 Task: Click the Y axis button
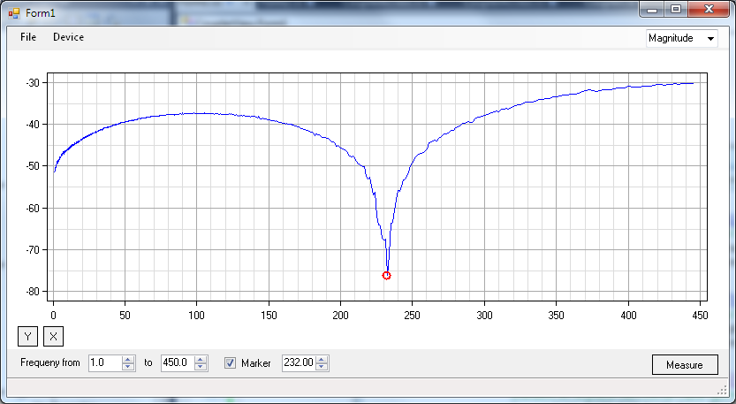pyautogui.click(x=27, y=336)
